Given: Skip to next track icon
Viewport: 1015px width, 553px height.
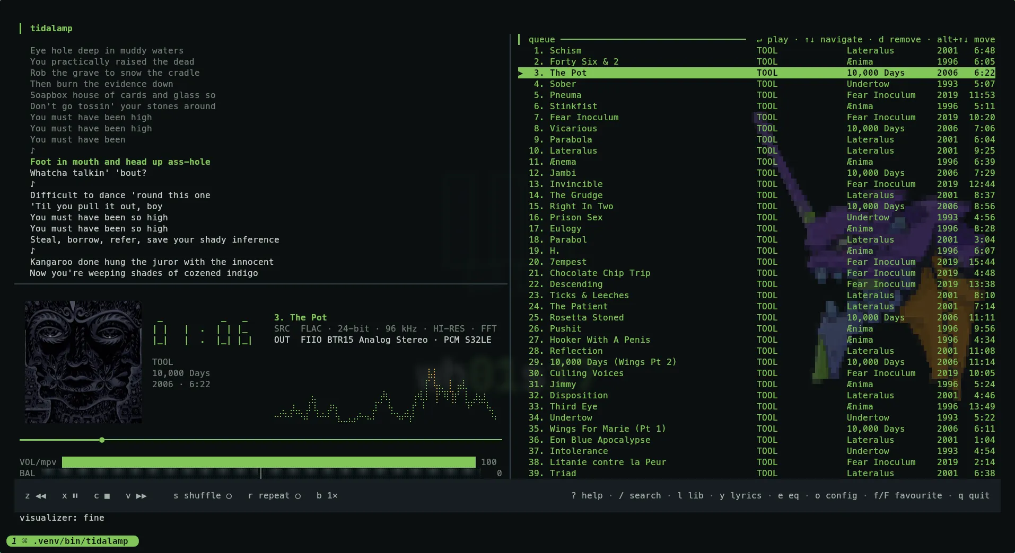Looking at the screenshot, I should (x=141, y=496).
